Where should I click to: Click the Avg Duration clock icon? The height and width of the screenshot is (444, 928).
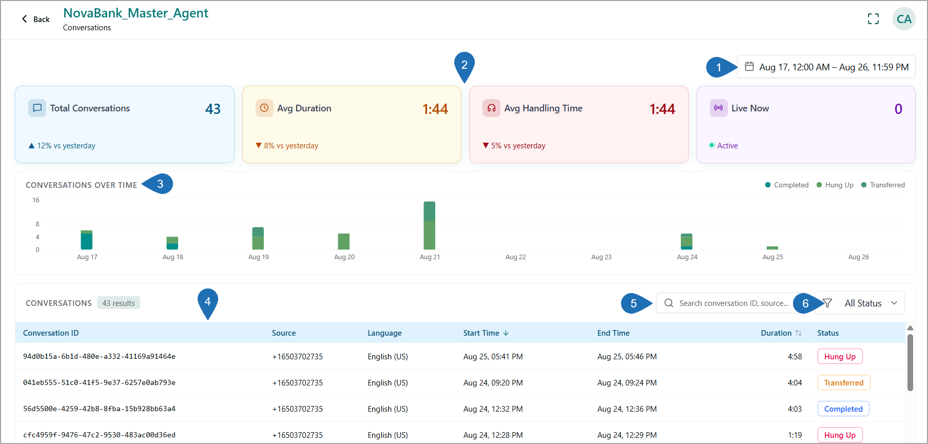click(264, 108)
